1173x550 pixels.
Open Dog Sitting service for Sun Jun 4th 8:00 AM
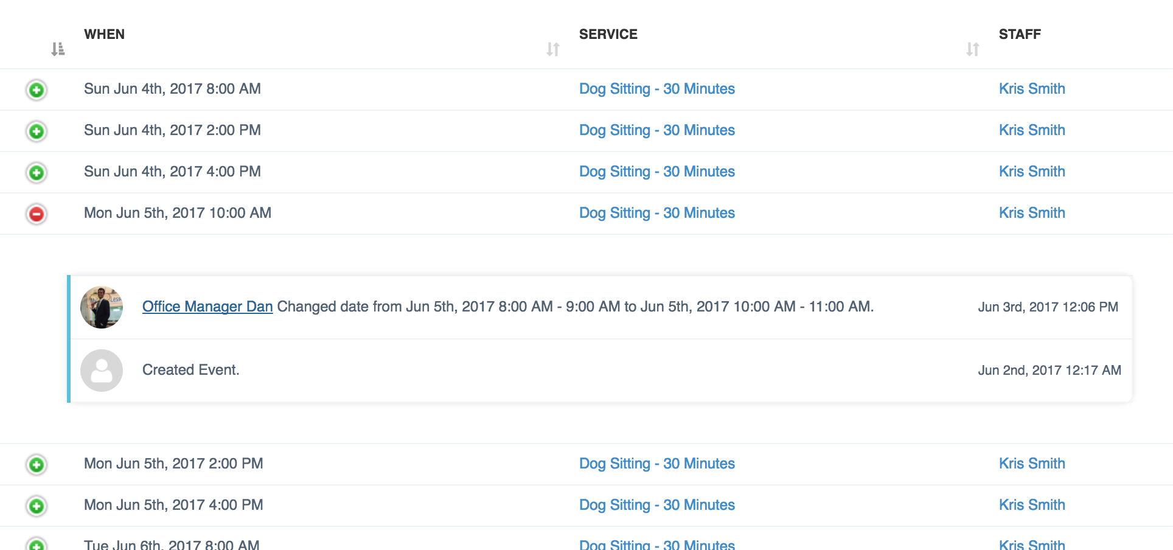656,89
